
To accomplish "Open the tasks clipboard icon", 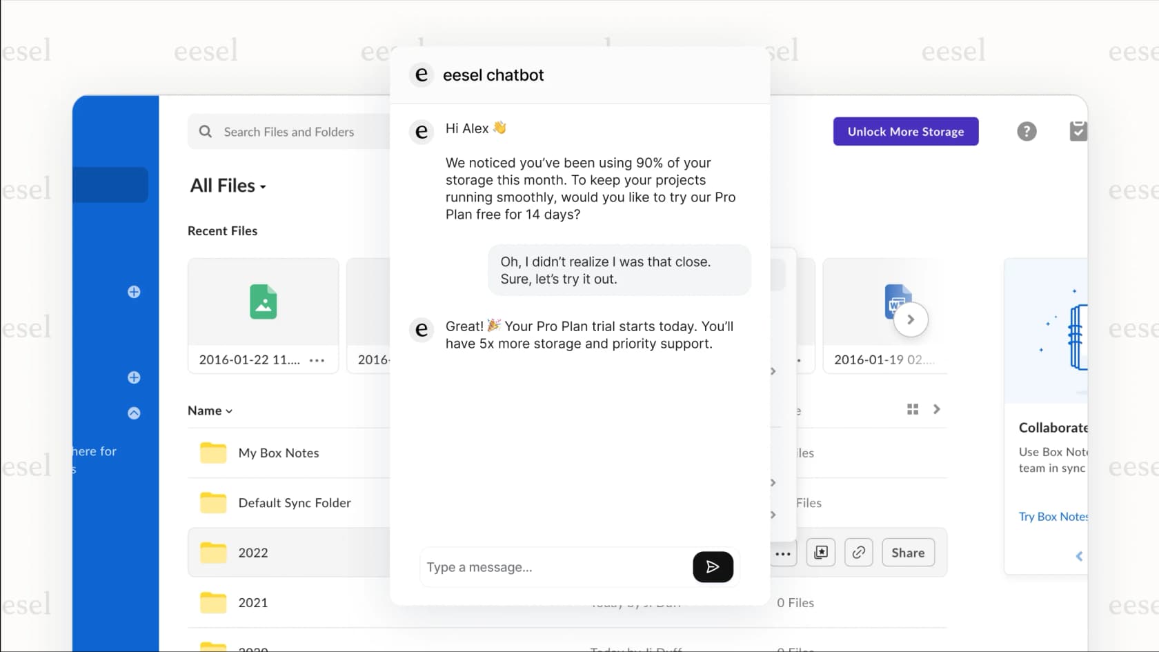I will [1078, 131].
